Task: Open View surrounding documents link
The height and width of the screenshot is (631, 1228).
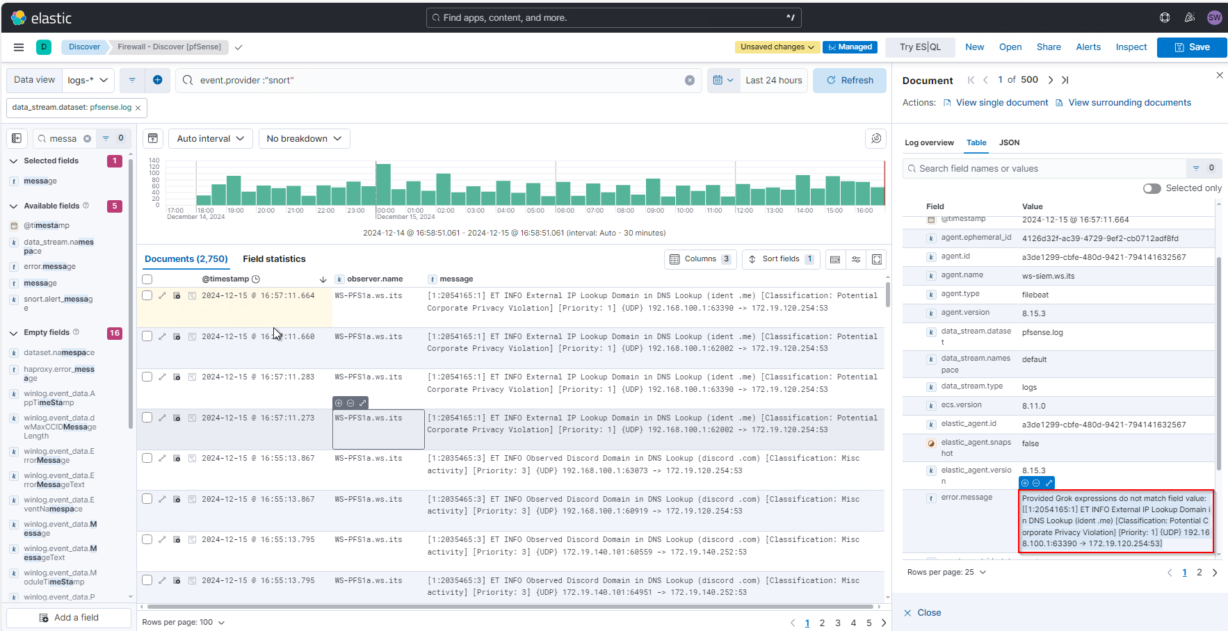Action: [1124, 103]
